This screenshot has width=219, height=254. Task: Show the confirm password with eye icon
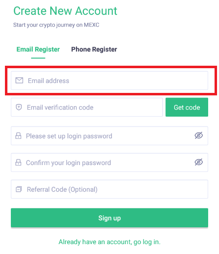click(x=199, y=162)
